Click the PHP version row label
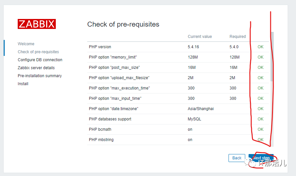 100,47
